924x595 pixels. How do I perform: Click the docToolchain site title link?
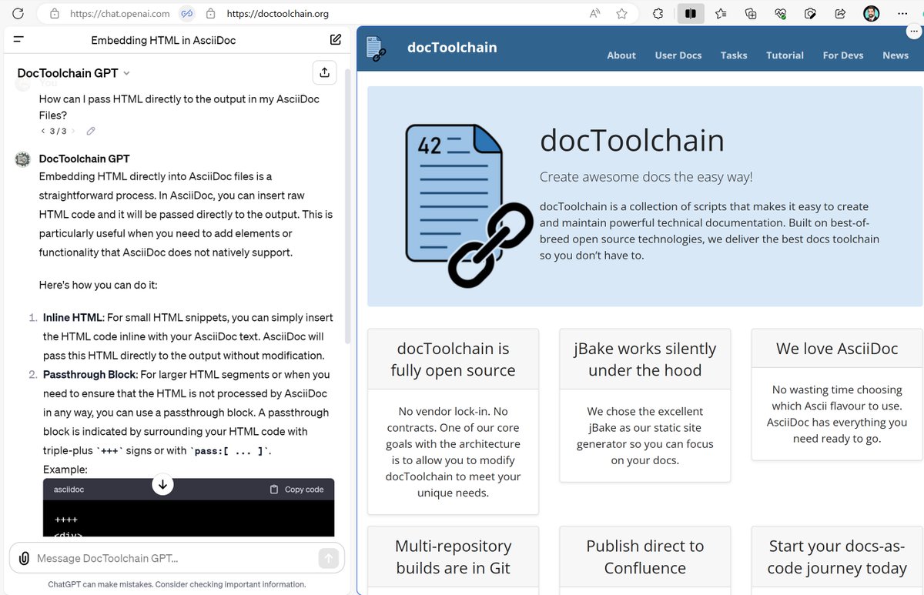pyautogui.click(x=452, y=47)
